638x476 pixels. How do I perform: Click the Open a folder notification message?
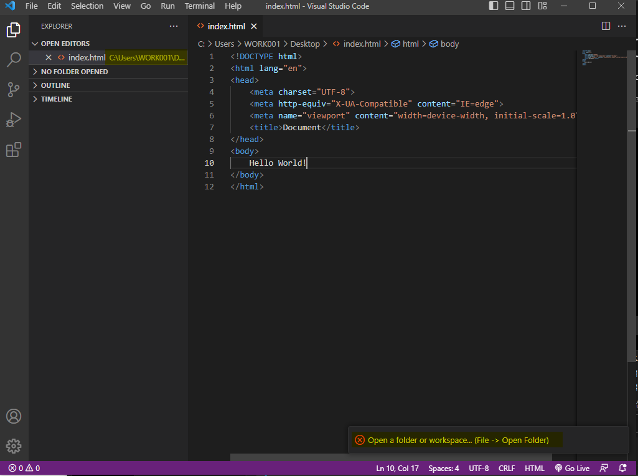coord(458,440)
